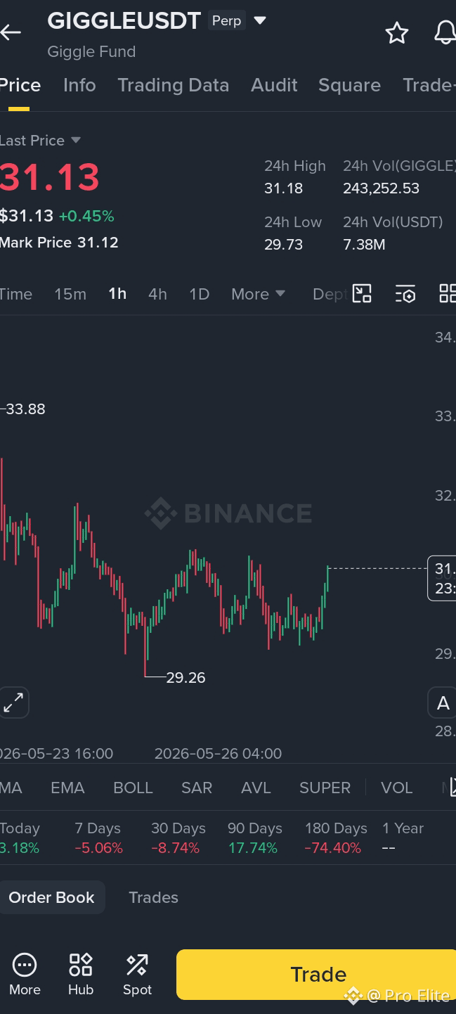Tap the 29.26 low marker on chart
Screen dimensions: 456x1014
pyautogui.click(x=185, y=678)
